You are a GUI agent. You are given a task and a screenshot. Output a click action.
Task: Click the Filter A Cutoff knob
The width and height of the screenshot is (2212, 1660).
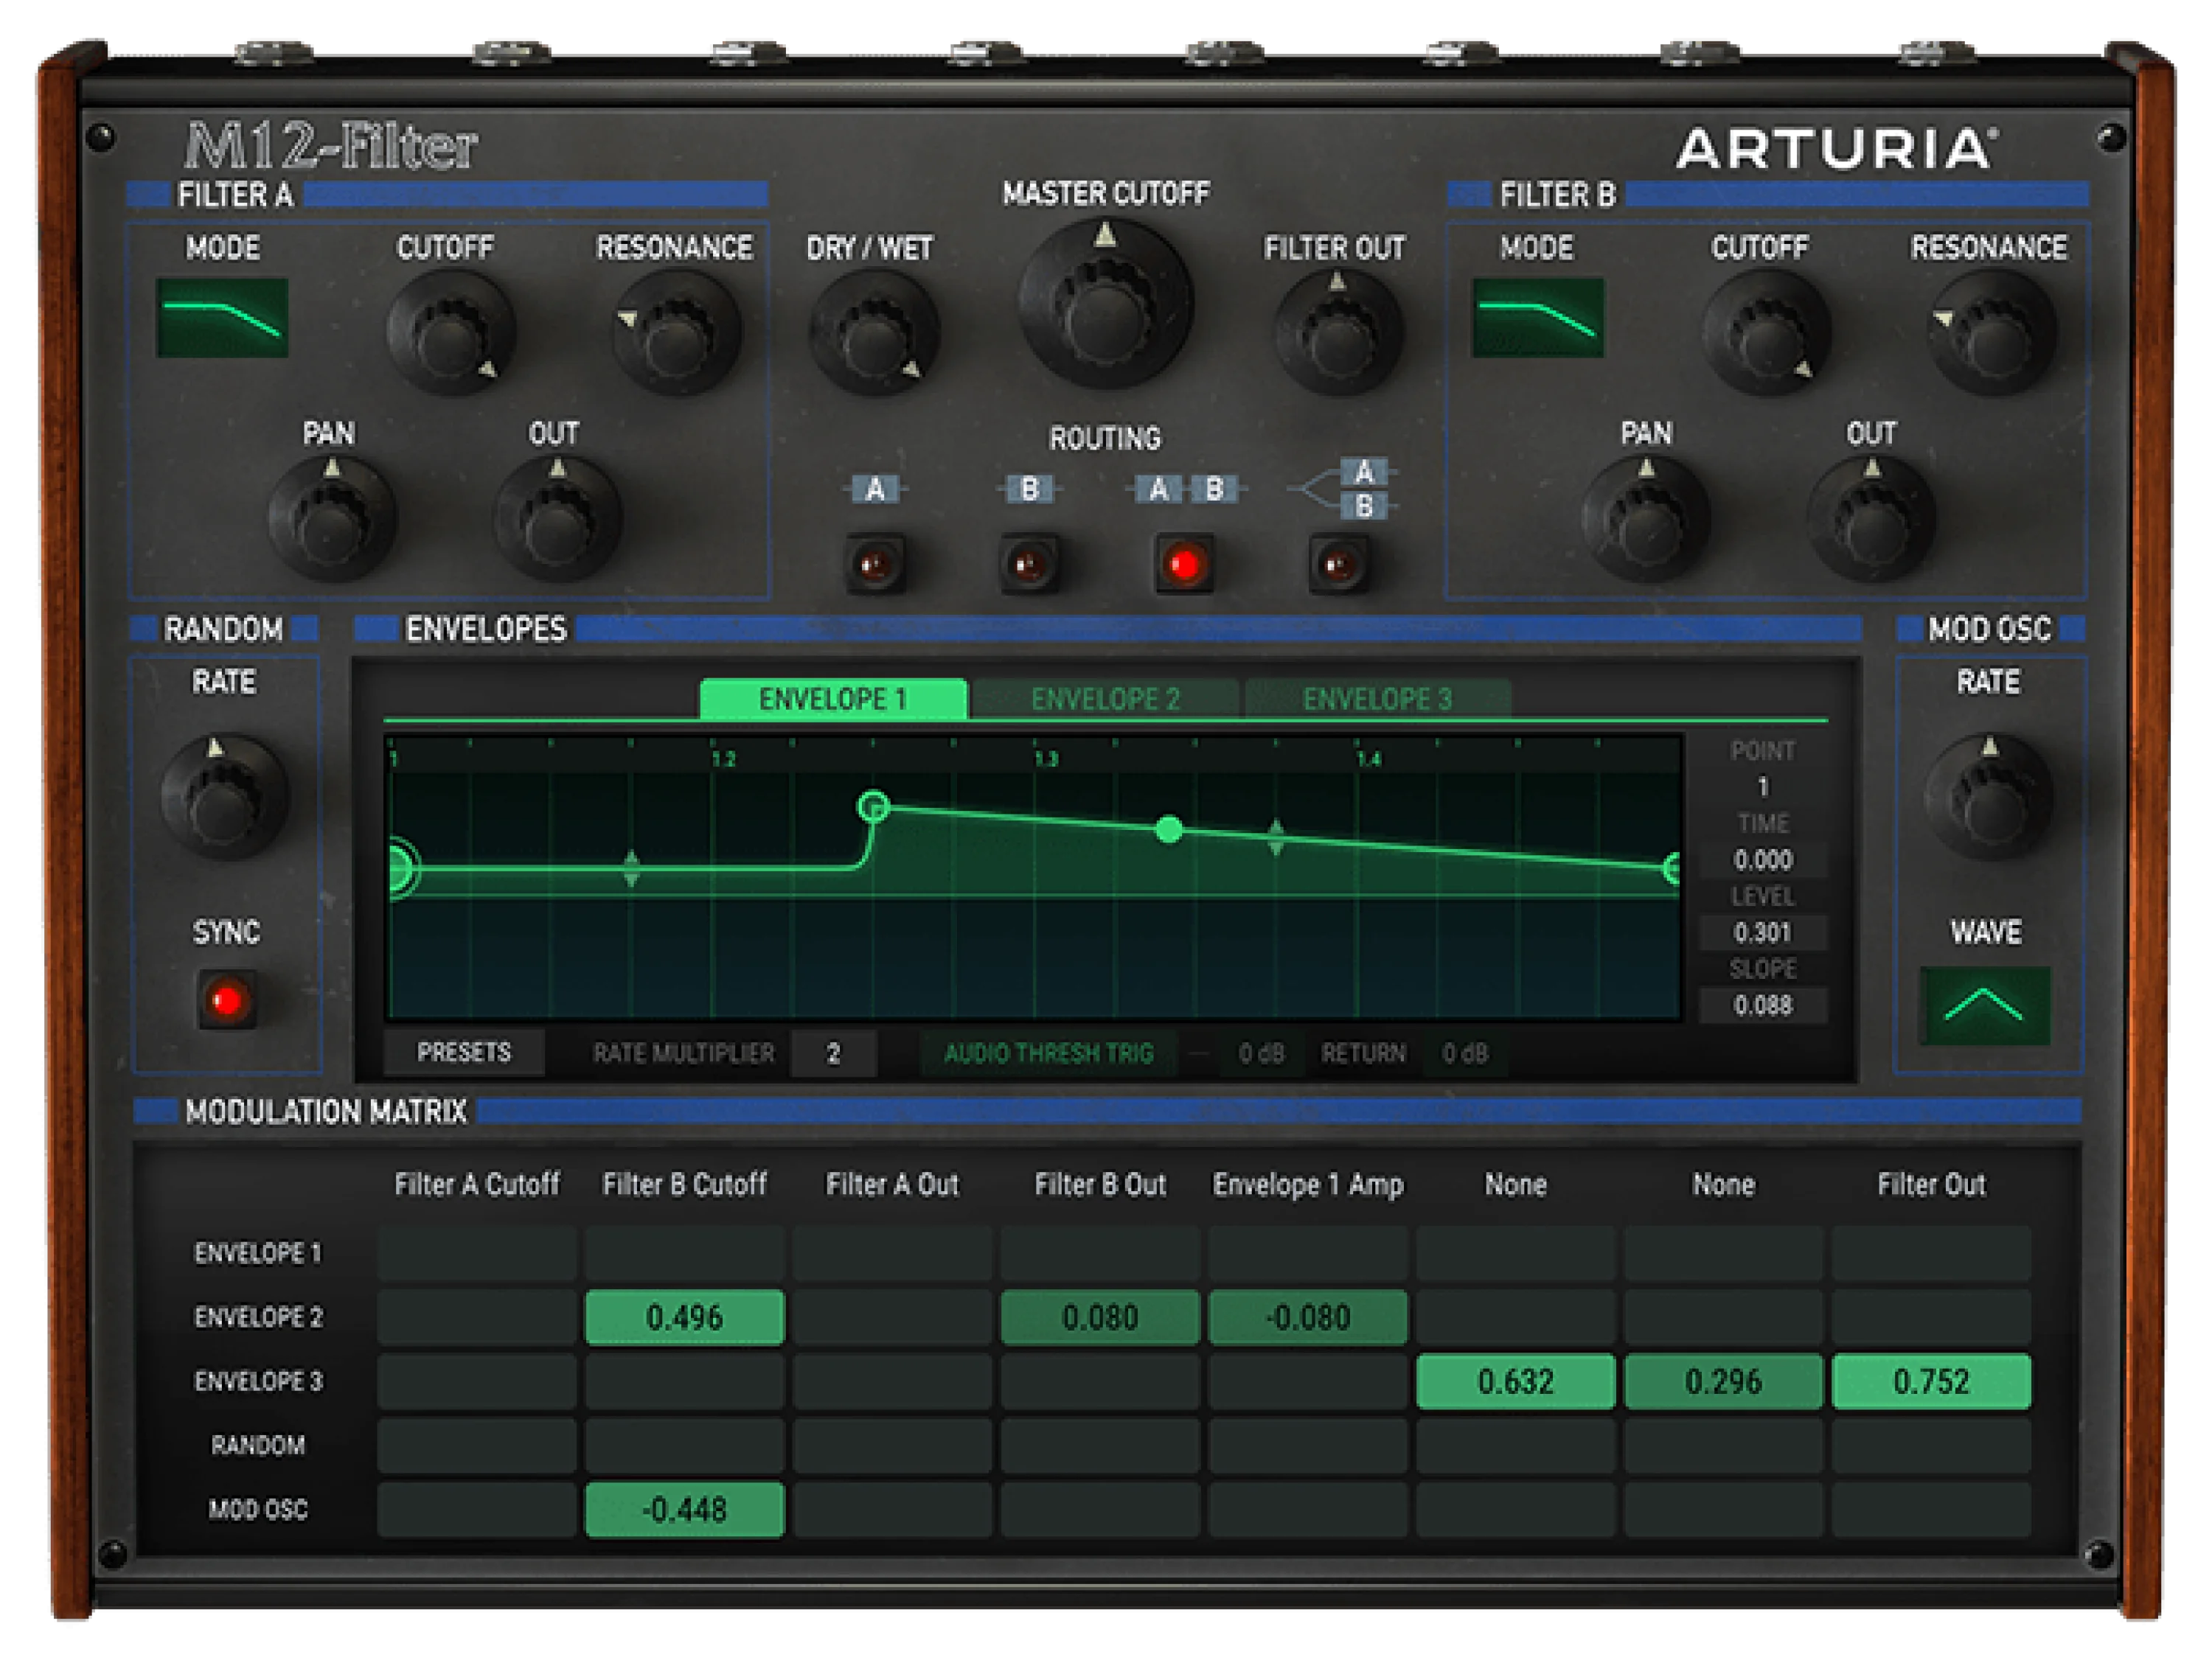click(x=450, y=333)
